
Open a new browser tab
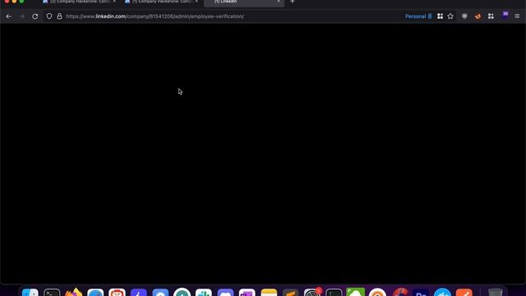(x=293, y=2)
